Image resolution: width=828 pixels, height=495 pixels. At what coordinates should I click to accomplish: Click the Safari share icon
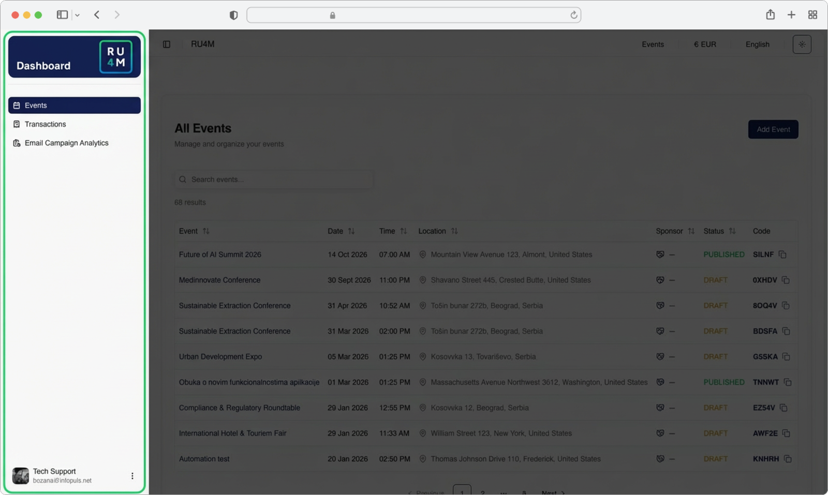pos(770,15)
